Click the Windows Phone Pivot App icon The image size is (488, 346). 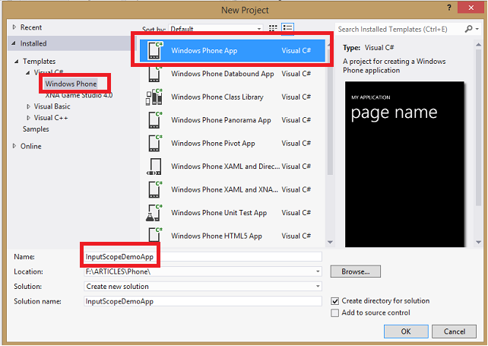(154, 143)
